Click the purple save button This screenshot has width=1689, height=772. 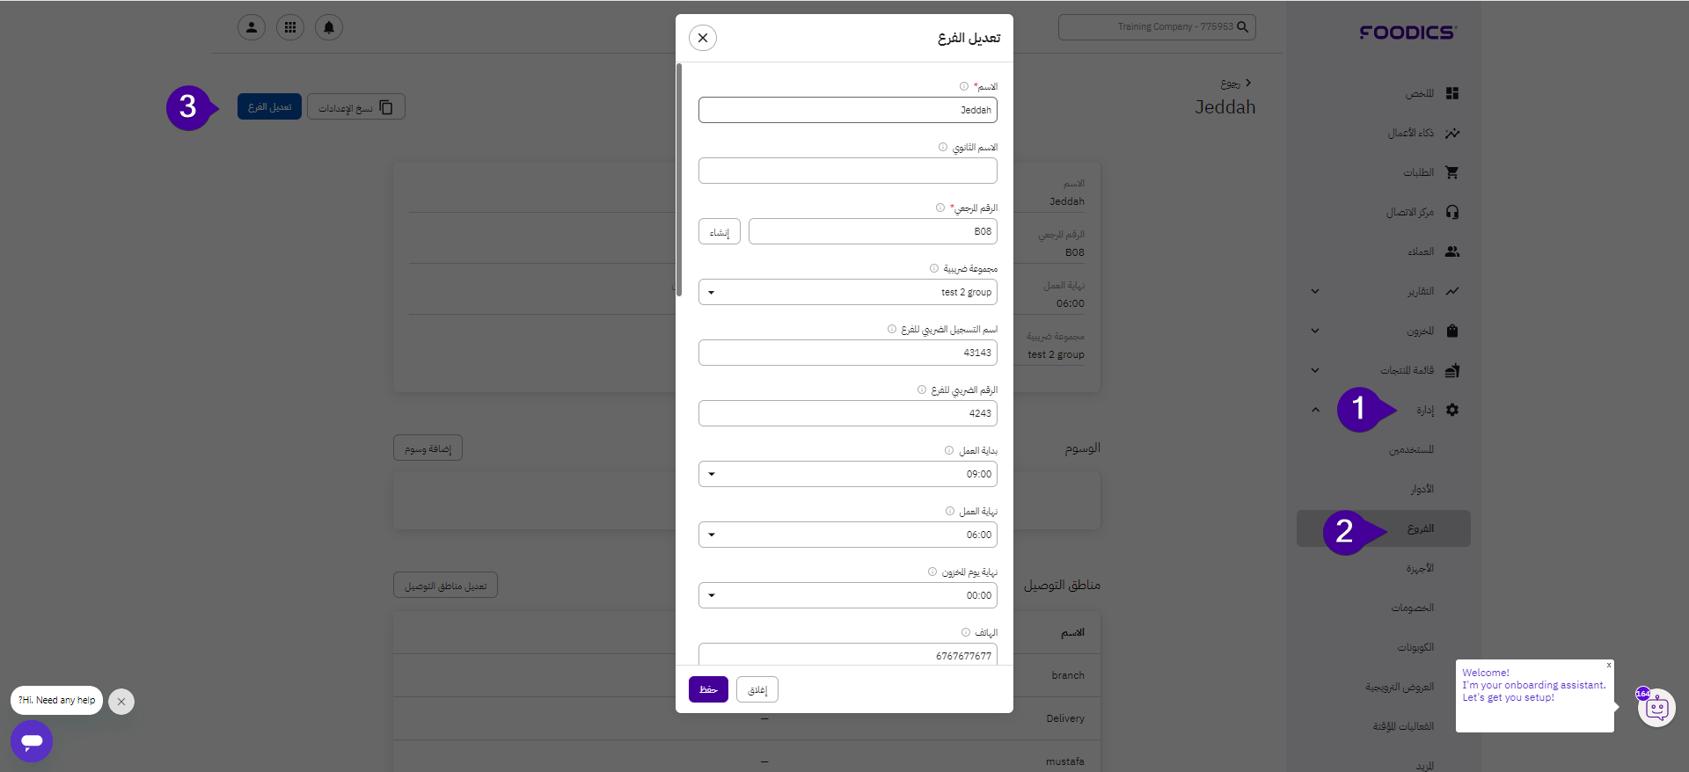coord(708,689)
